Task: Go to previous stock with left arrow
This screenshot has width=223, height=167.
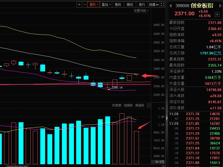Action: [170, 6]
